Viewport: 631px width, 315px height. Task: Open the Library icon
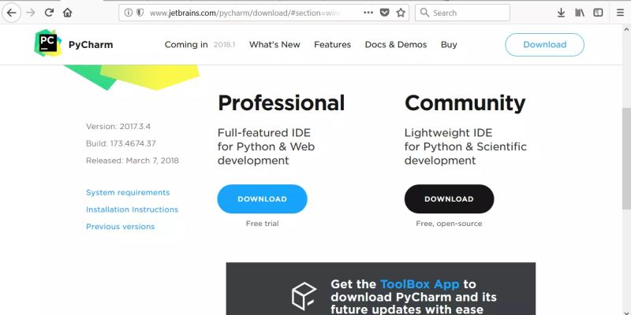click(580, 13)
